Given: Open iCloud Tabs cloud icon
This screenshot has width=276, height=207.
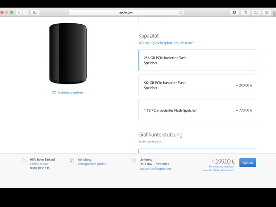Looking at the screenshot, I should (256, 12).
